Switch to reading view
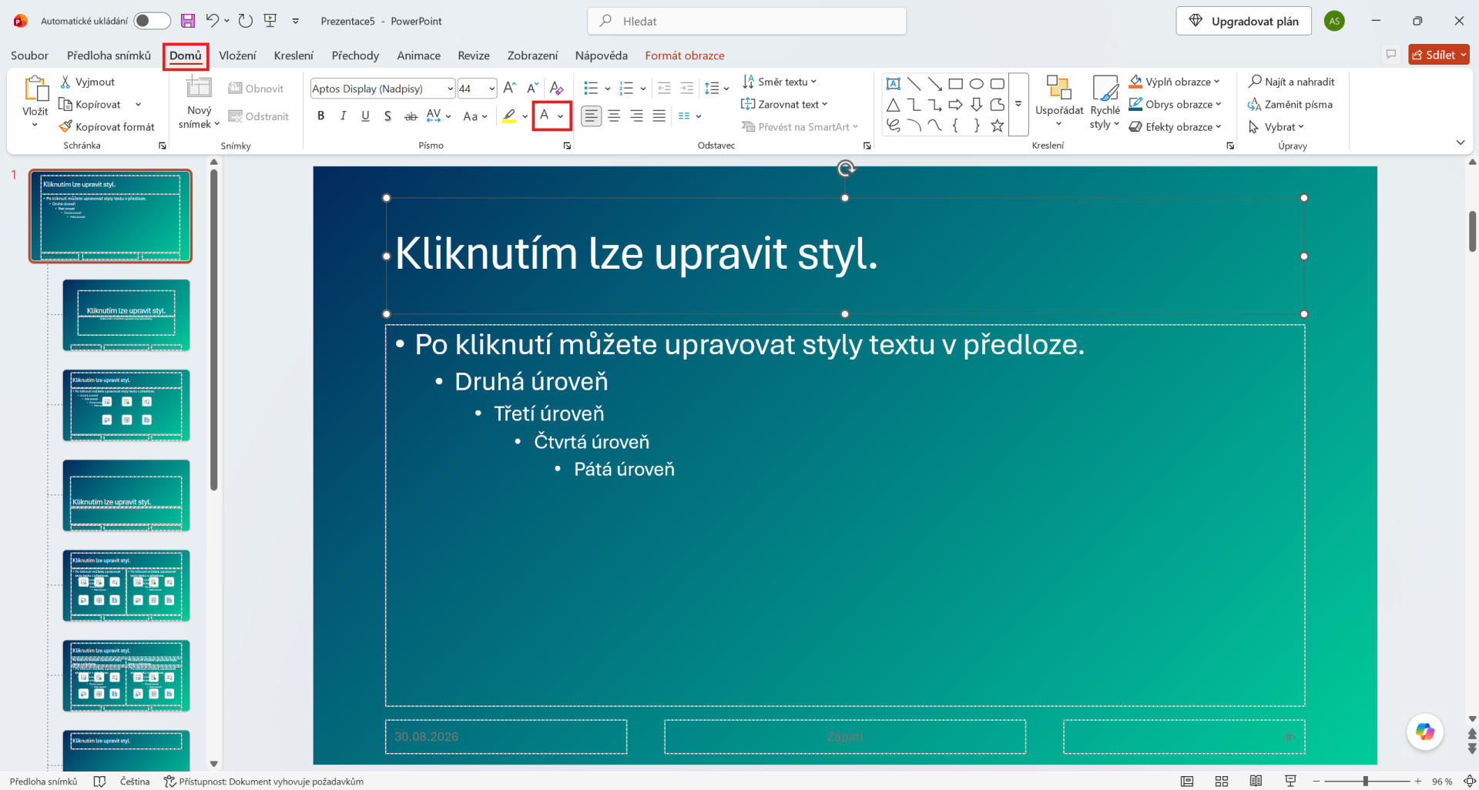Screen dimensions: 1479x790 pyautogui.click(x=1256, y=781)
